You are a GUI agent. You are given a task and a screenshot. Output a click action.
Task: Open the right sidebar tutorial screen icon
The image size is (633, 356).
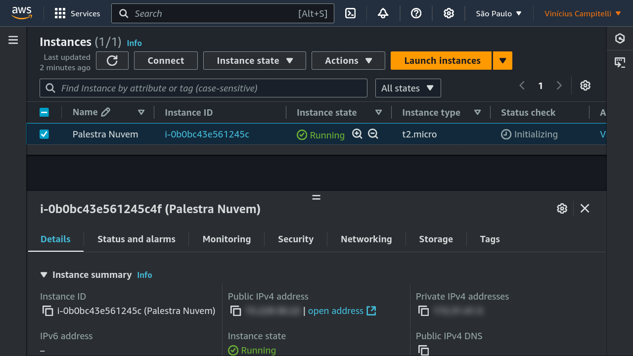(x=620, y=62)
